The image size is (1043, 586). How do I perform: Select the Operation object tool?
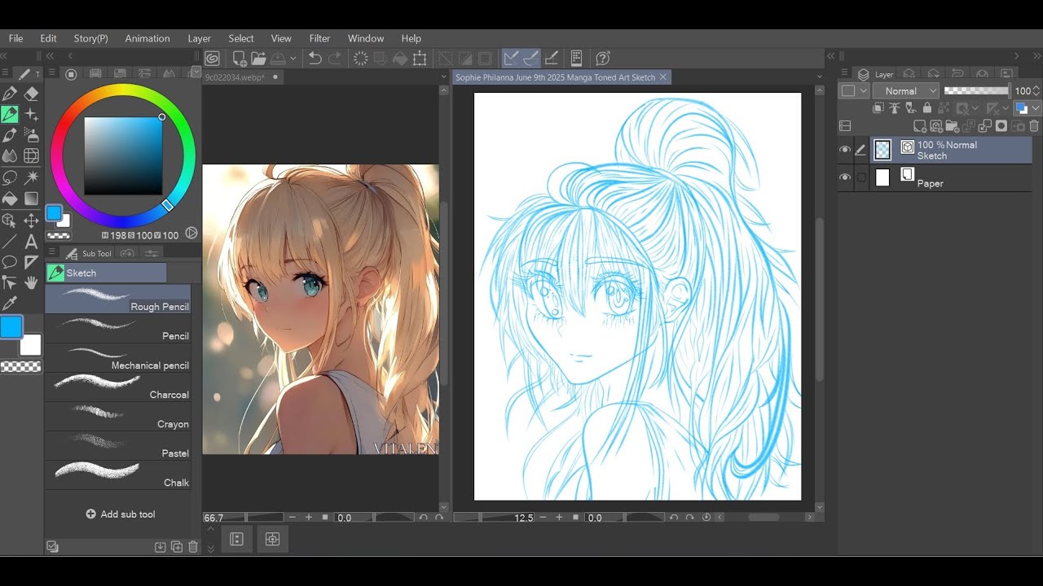tap(10, 220)
